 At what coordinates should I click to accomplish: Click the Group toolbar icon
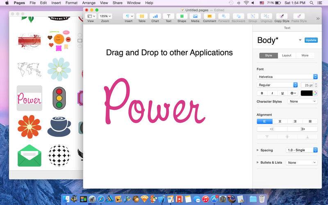coord(253,16)
